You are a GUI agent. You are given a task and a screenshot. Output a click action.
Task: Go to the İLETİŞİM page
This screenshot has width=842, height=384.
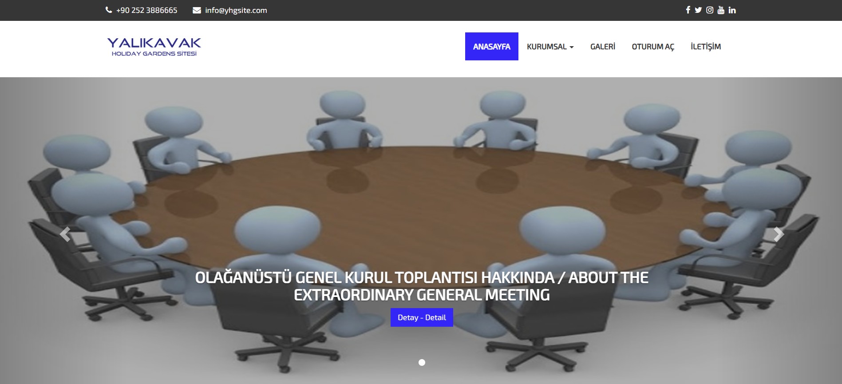click(x=706, y=47)
